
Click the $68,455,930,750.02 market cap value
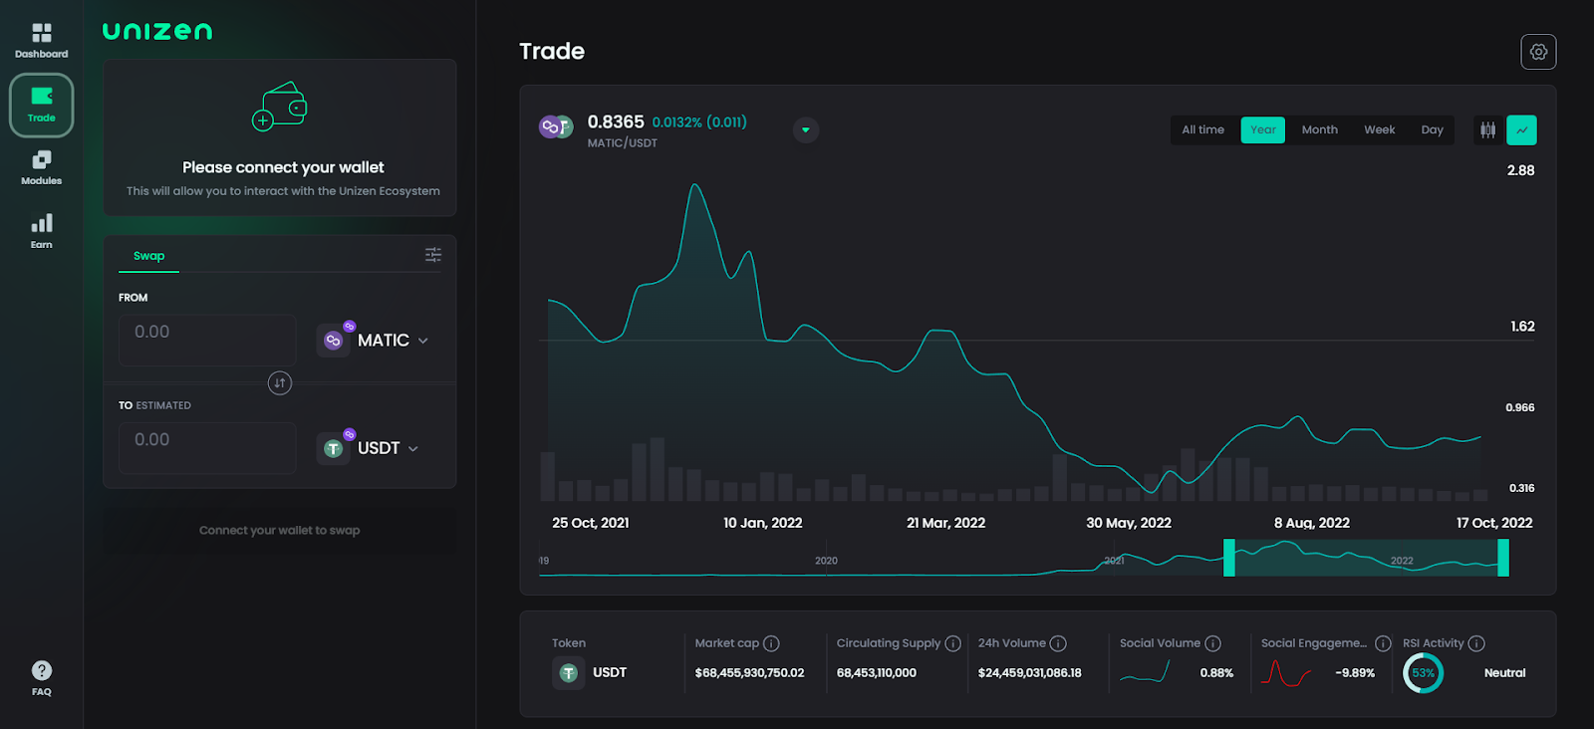[x=749, y=673]
